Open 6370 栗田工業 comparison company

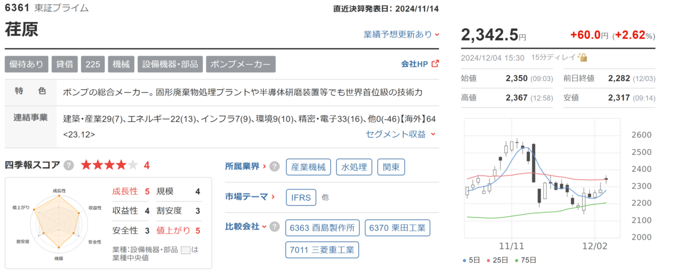tap(398, 228)
